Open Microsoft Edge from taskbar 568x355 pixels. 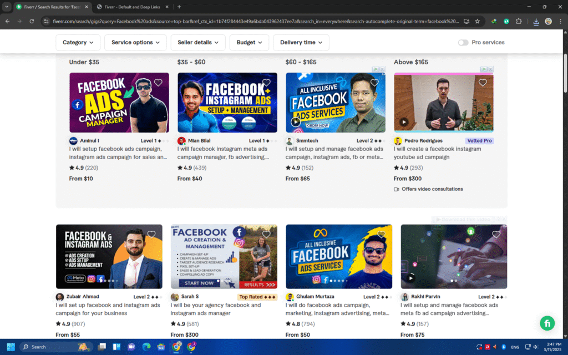(x=146, y=347)
